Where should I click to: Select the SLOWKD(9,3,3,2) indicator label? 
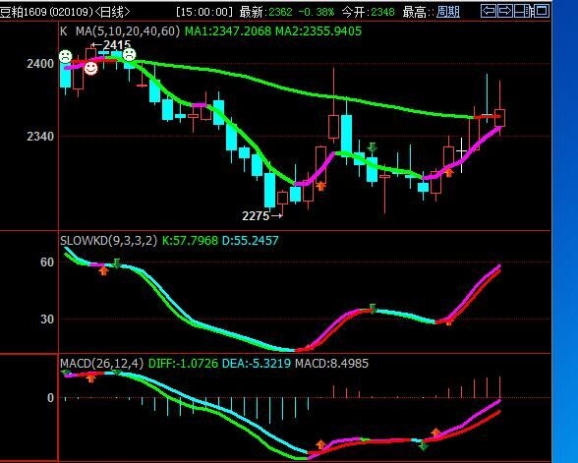[109, 240]
